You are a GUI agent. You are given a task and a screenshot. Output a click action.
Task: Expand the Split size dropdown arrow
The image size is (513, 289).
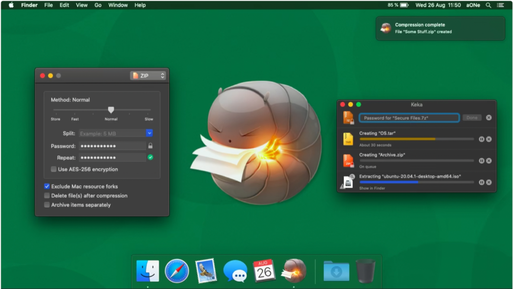click(x=149, y=133)
